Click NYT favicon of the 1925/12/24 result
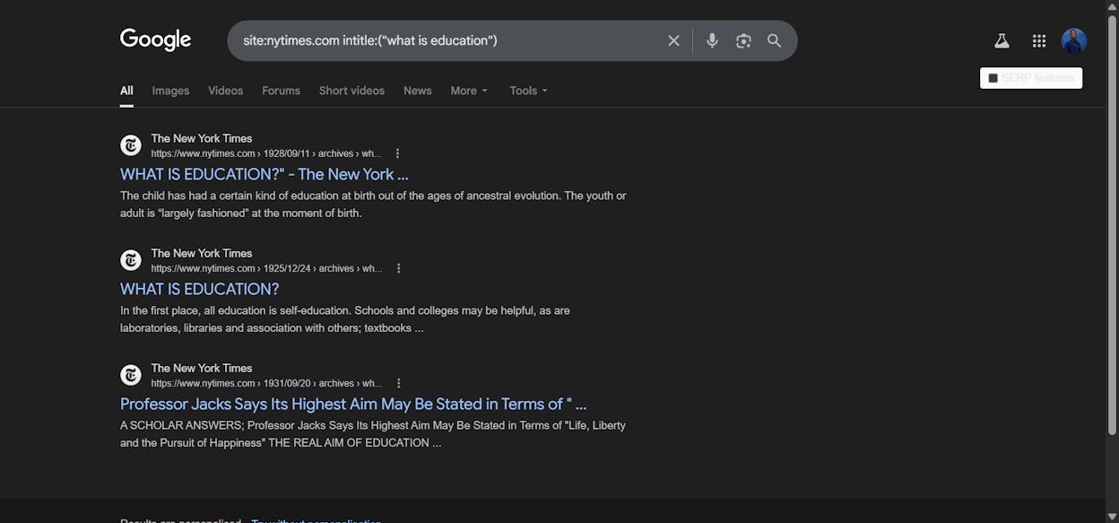 131,260
